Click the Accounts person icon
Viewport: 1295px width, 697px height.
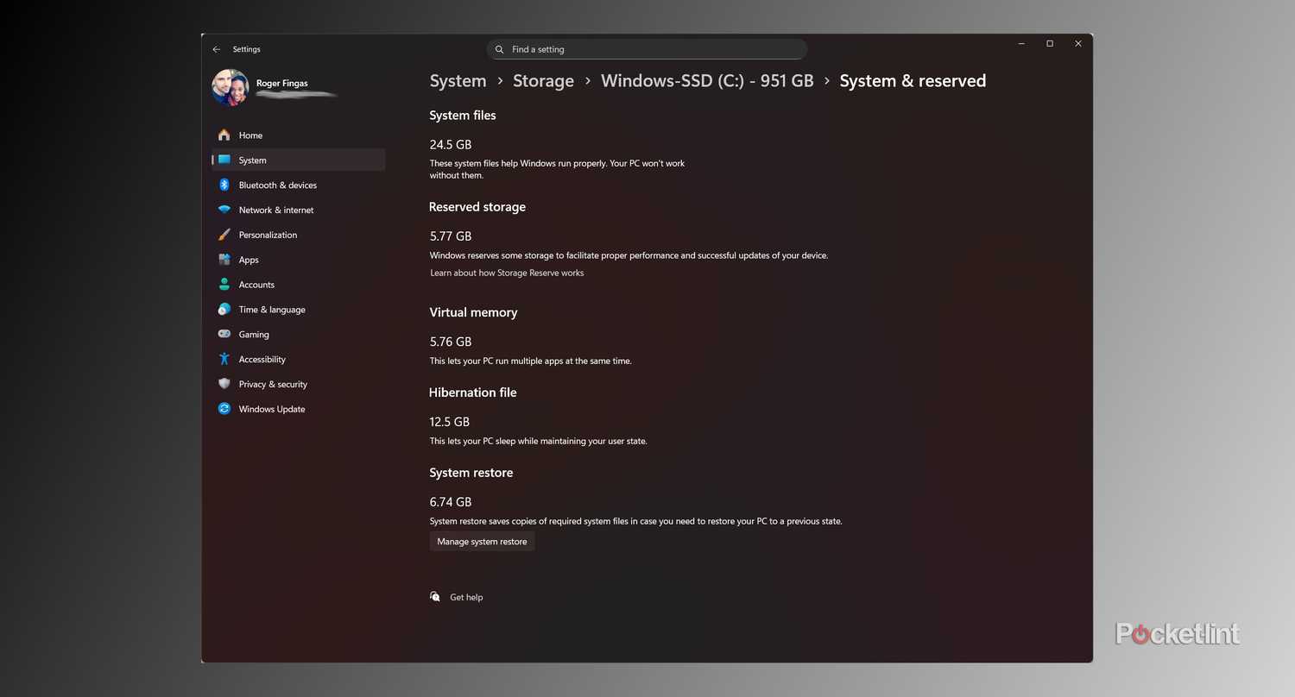pos(224,285)
